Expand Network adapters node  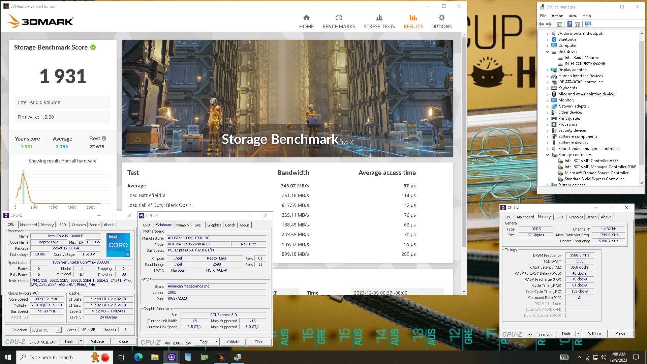[x=547, y=106]
